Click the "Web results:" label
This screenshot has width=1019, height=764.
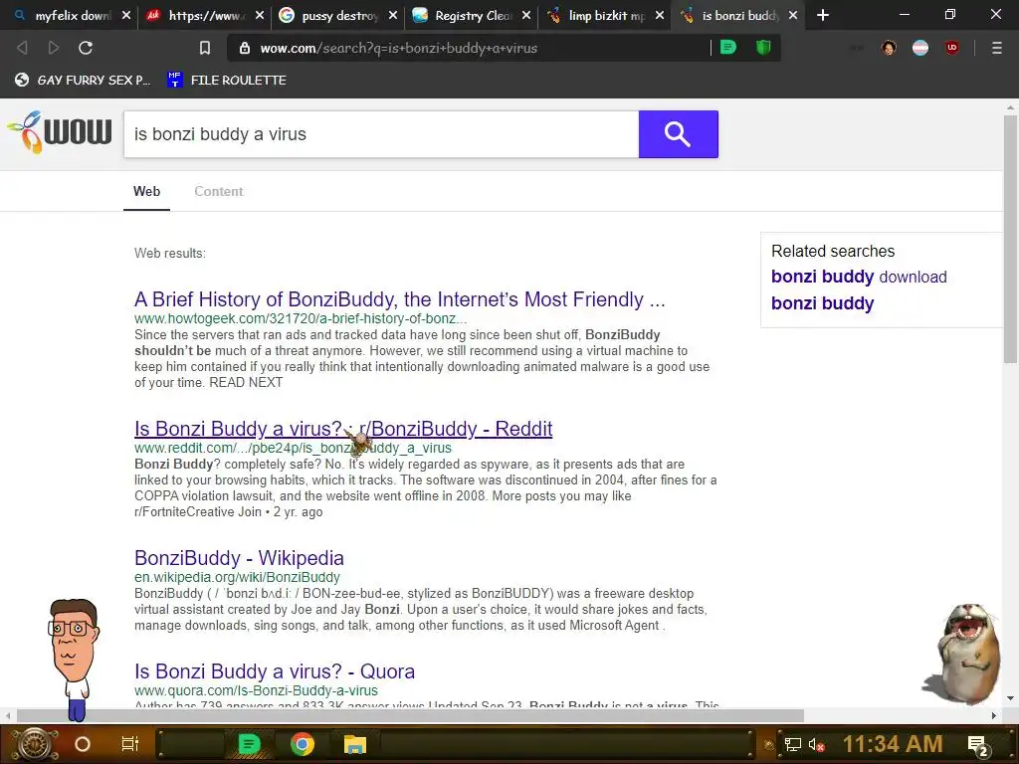tap(169, 254)
